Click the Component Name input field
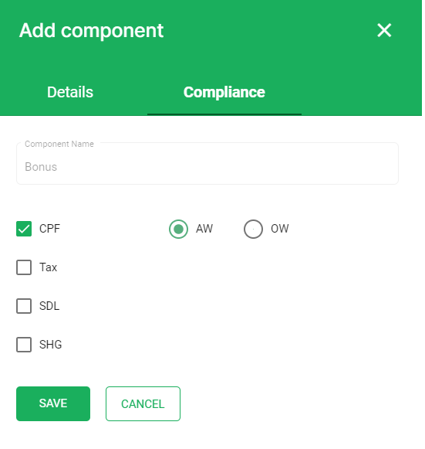 click(207, 164)
